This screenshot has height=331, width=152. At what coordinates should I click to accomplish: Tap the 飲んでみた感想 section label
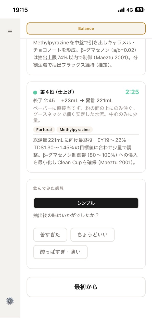coord(48,188)
